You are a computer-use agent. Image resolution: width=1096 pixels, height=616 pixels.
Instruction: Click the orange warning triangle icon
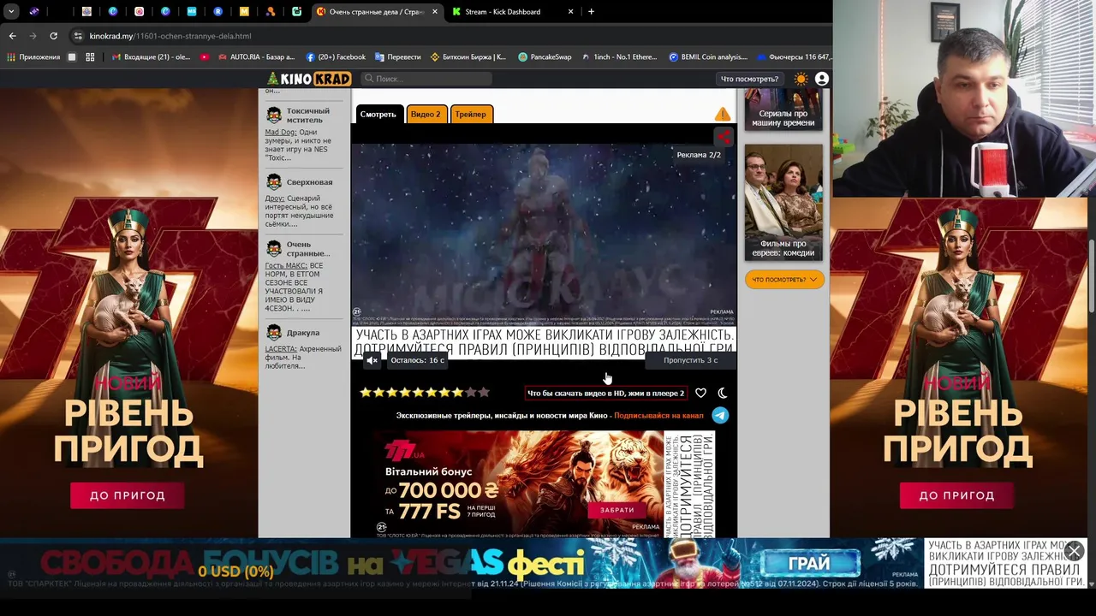tap(723, 114)
